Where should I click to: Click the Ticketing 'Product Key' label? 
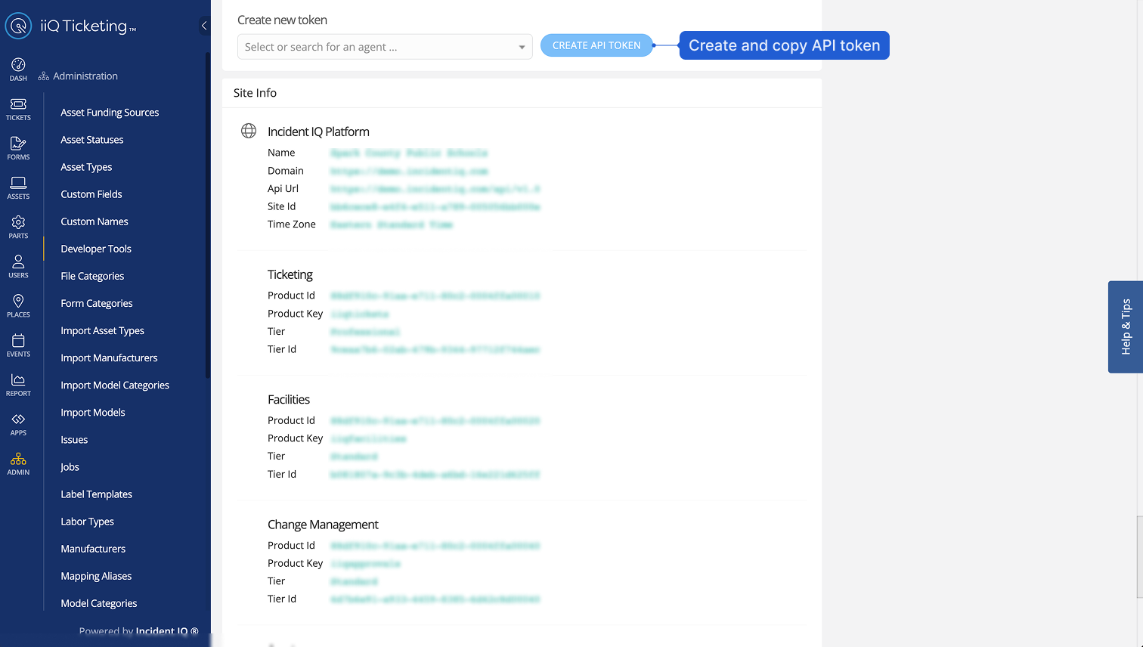coord(295,314)
